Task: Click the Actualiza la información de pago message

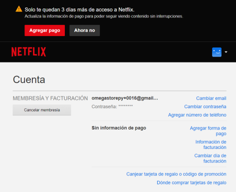Action: tap(104, 16)
